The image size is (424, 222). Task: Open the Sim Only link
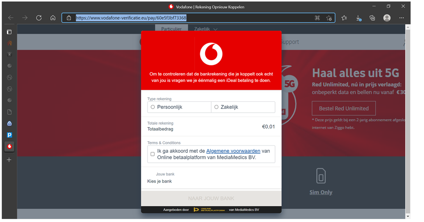point(321,192)
